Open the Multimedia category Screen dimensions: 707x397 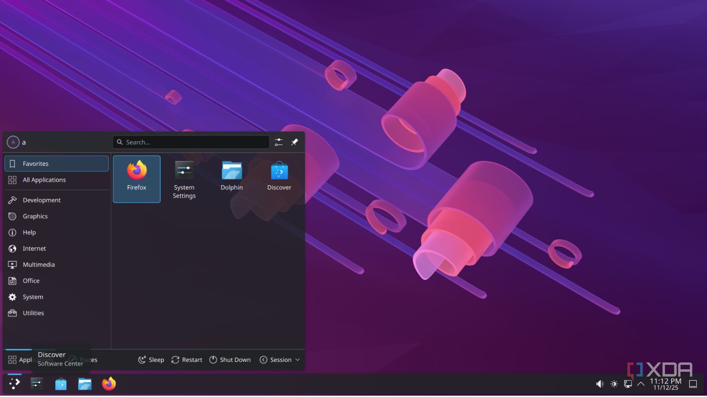click(x=57, y=265)
